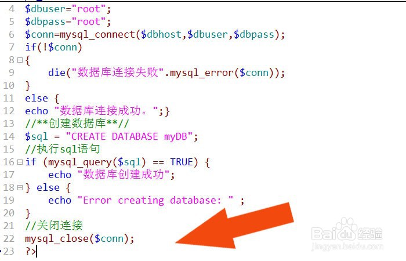The width and height of the screenshot is (406, 261).
Task: Click the else keyword on line 11
Action: (37, 99)
